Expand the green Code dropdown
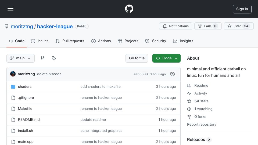This screenshot has height=145, width=258. point(166,58)
